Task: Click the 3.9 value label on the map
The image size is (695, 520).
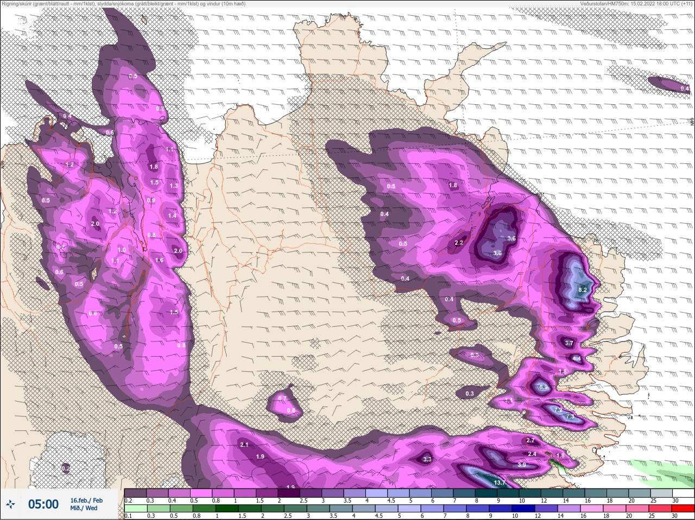Action: (x=522, y=465)
